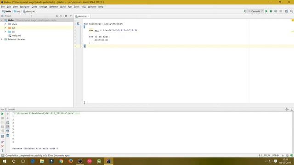Image resolution: width=294 pixels, height=165 pixels.
Task: Open the File menu
Action: click(3, 7)
